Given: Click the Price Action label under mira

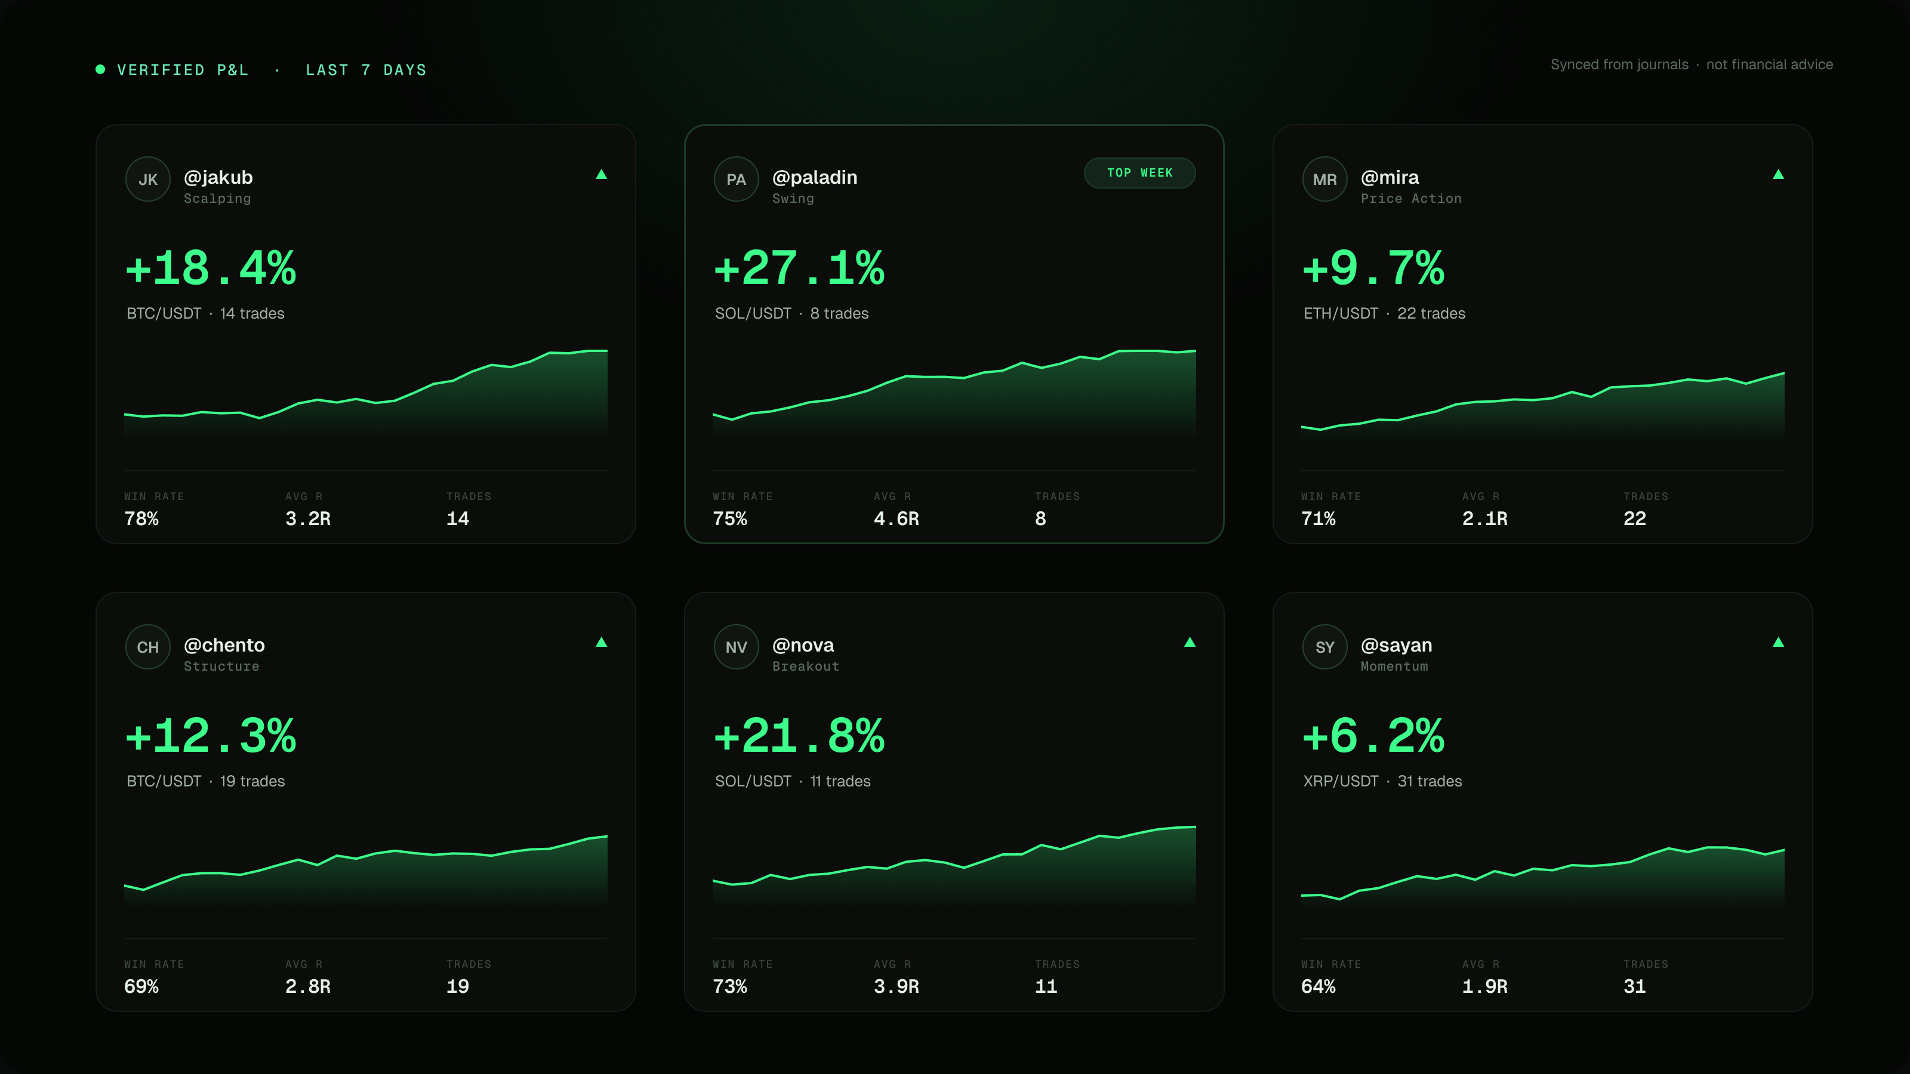Looking at the screenshot, I should pos(1411,199).
